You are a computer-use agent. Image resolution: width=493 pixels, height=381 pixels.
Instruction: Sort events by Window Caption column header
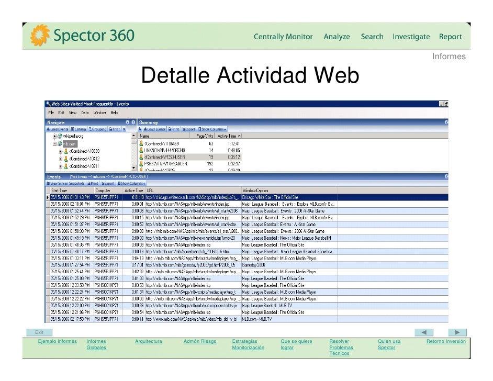[x=289, y=190]
